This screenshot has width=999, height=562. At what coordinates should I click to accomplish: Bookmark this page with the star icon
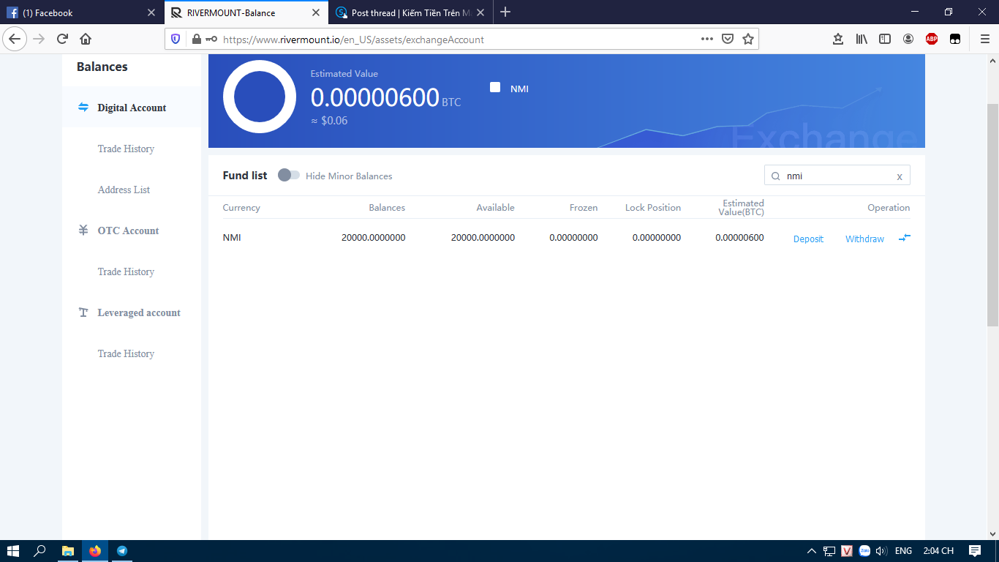[x=747, y=40]
